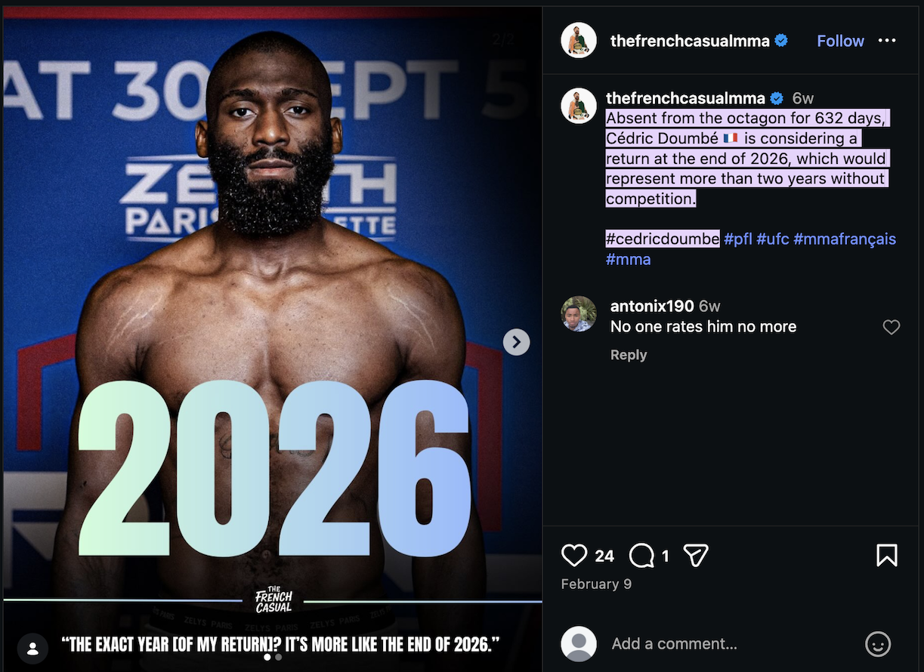Image resolution: width=924 pixels, height=672 pixels.
Task: Share the post with the paper plane icon
Action: point(695,556)
